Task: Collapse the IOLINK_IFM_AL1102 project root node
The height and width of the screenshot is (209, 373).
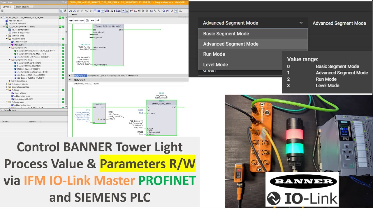Action: click(x=1, y=18)
